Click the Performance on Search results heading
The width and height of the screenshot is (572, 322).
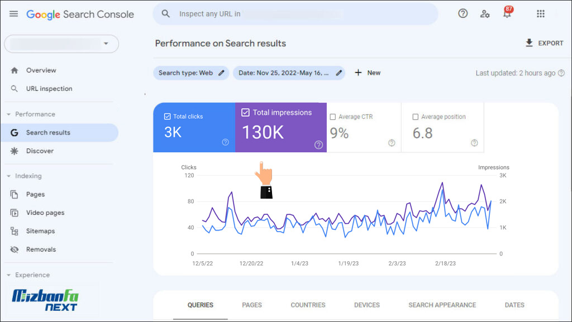[x=220, y=44]
